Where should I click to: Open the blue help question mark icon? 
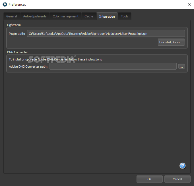click(183, 166)
